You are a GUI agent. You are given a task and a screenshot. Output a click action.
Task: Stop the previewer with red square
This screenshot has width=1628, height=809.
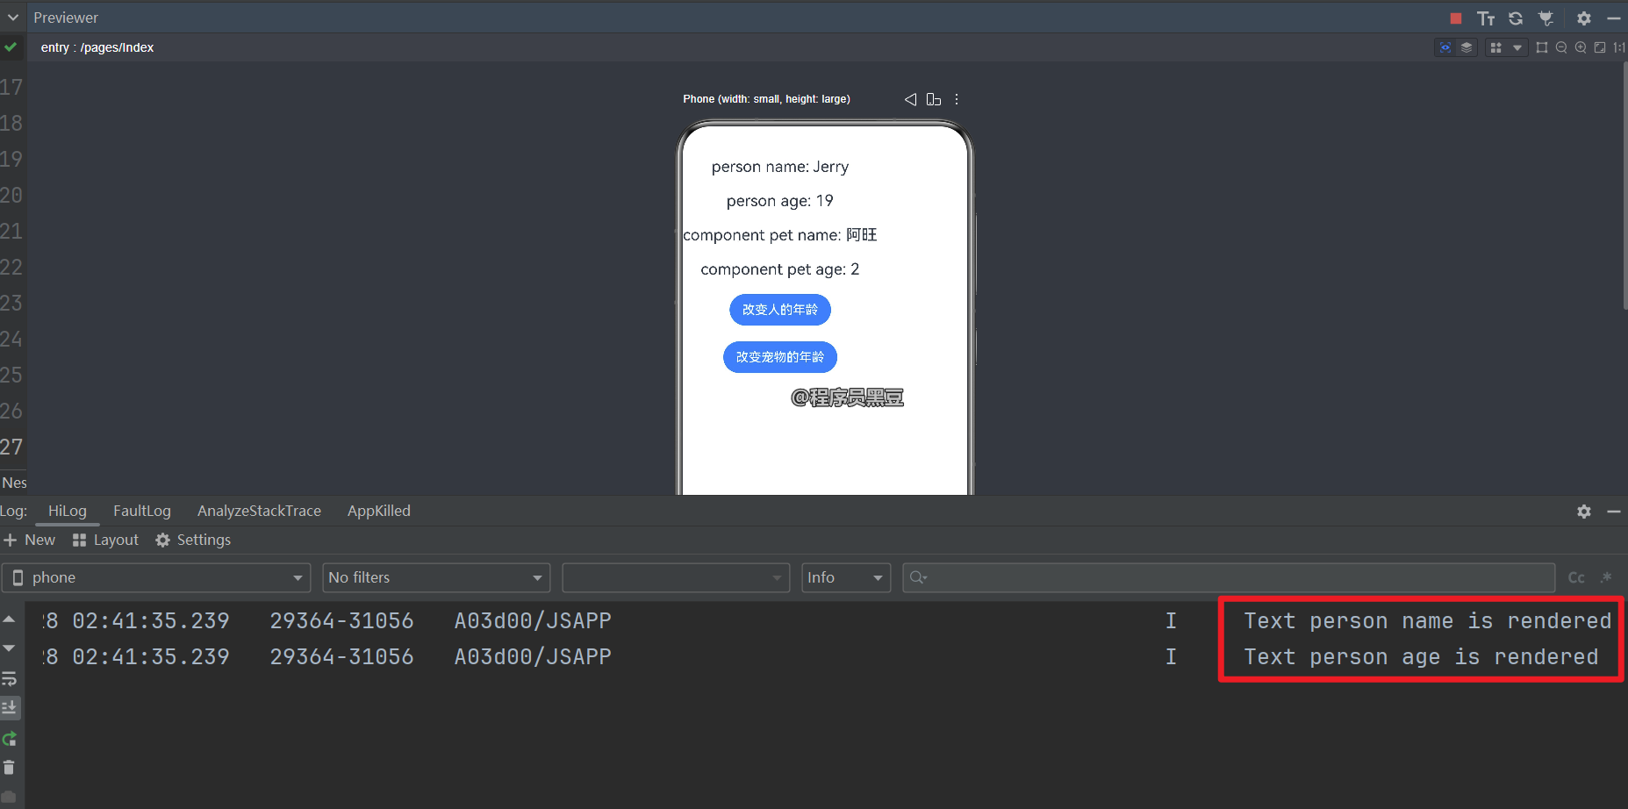(1456, 18)
